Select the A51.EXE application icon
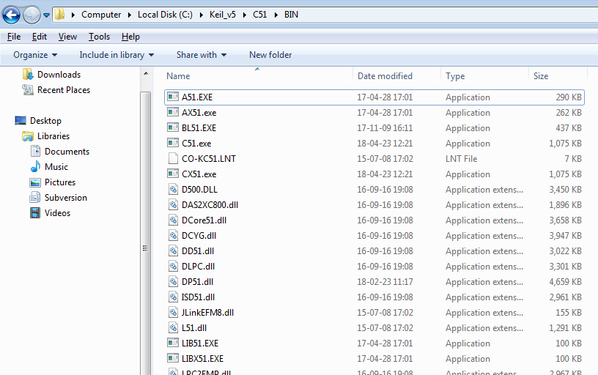Viewport: 598px width, 375px height. [x=173, y=97]
